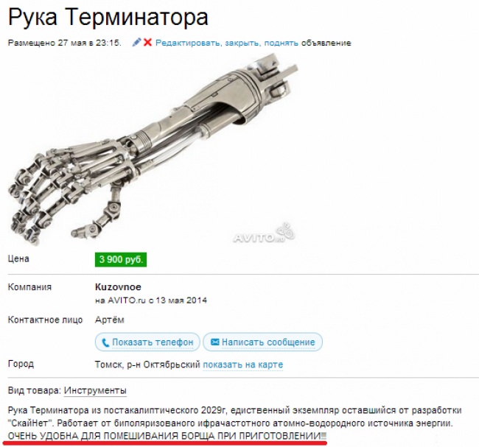The image size is (479, 447).
Task: Click the phone icon in Показать телефон
Action: pos(105,342)
